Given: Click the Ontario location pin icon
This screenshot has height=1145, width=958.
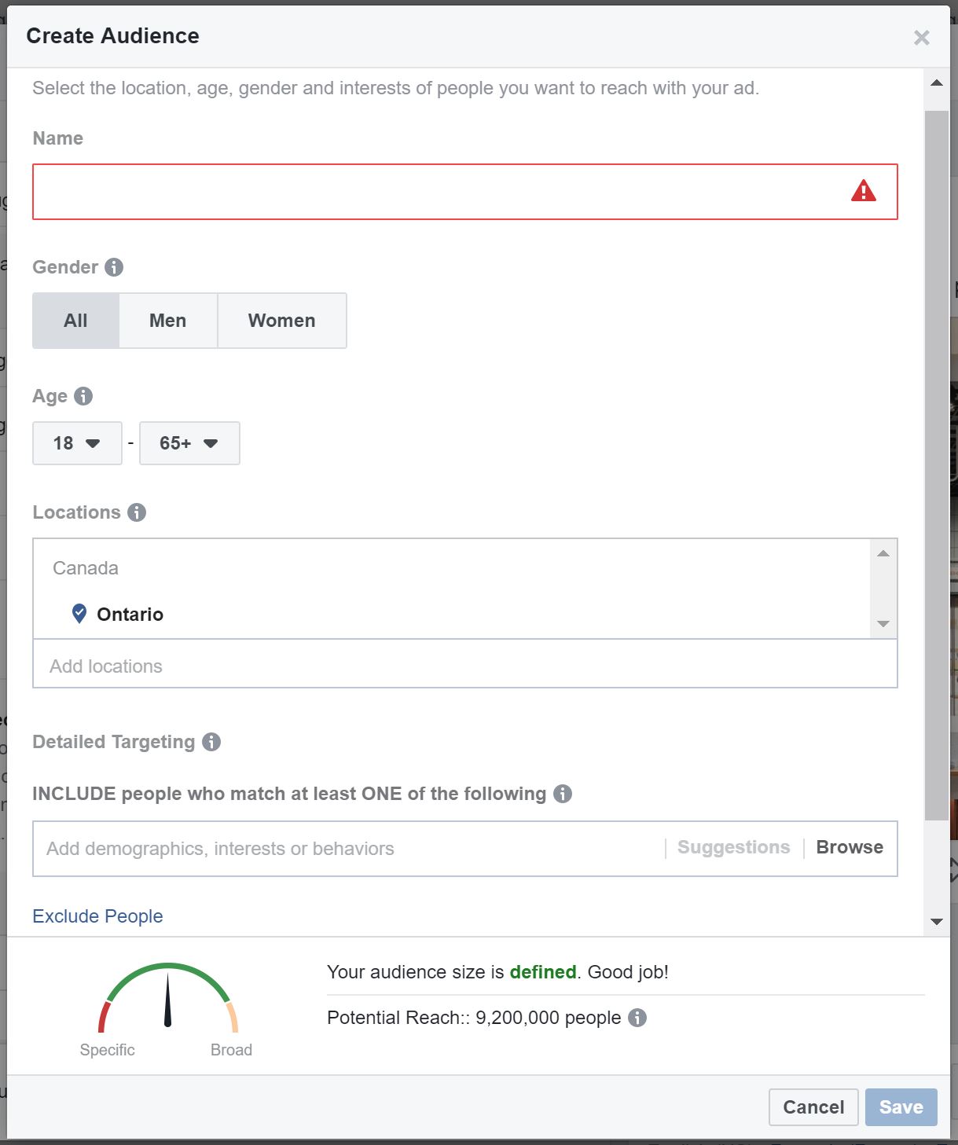Looking at the screenshot, I should pyautogui.click(x=79, y=614).
